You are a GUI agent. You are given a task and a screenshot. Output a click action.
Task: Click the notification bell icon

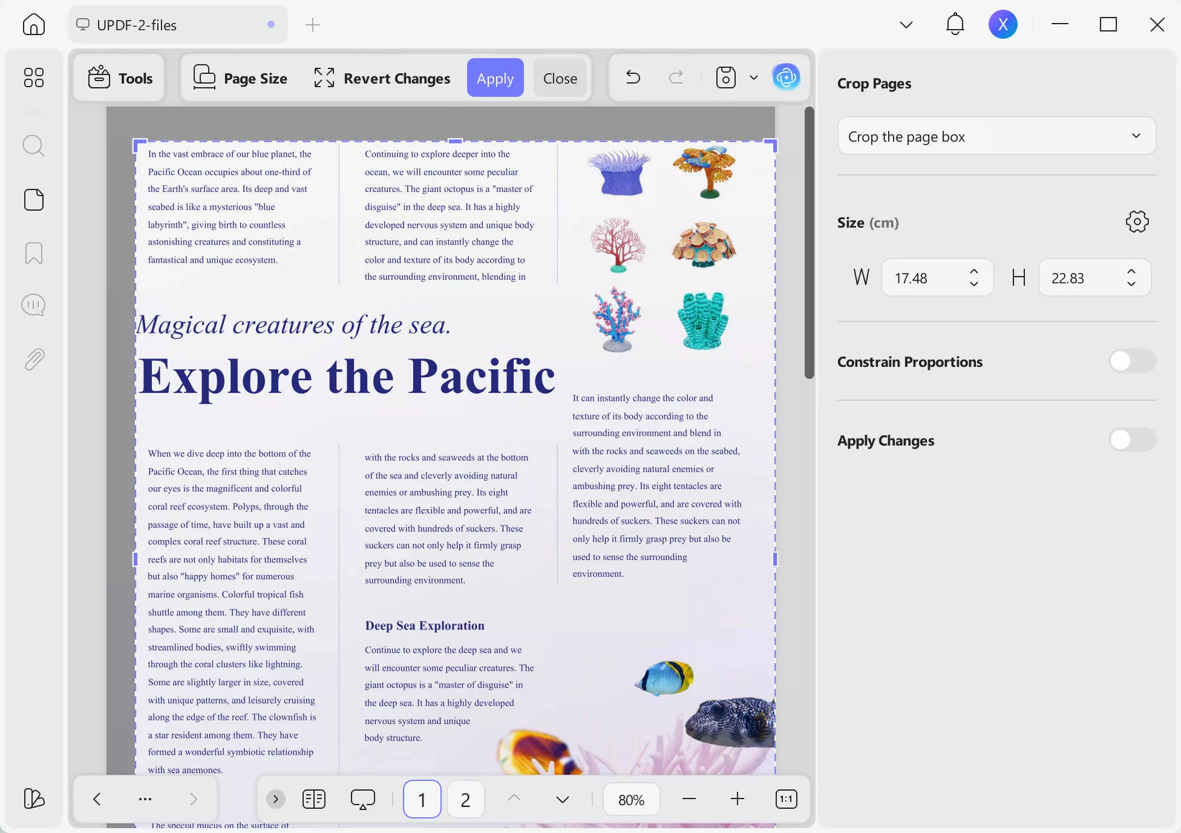pyautogui.click(x=955, y=25)
